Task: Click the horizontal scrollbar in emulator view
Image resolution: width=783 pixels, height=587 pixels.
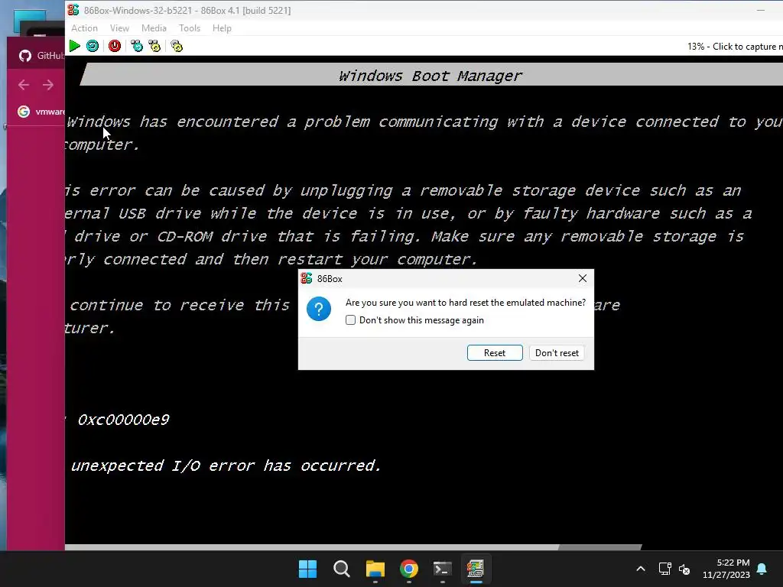Action: [353, 547]
